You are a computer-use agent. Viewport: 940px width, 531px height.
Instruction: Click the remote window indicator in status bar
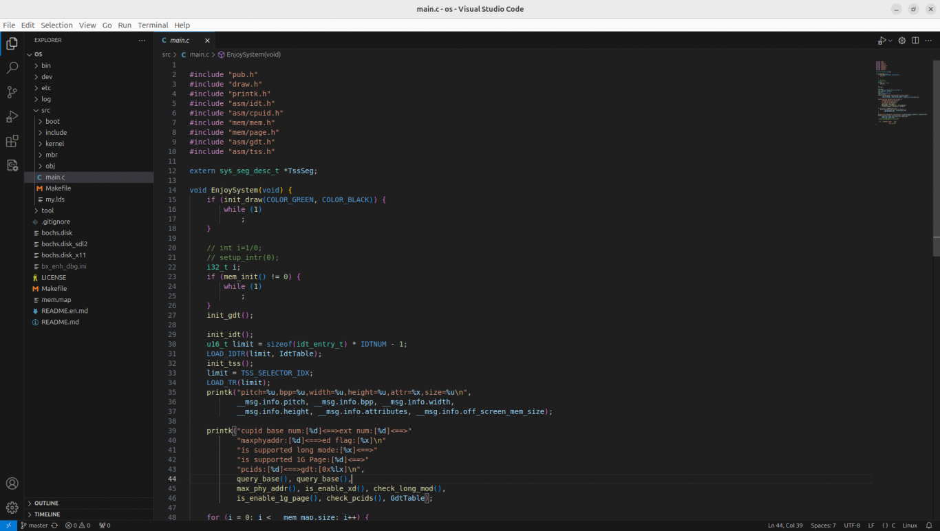coord(8,525)
